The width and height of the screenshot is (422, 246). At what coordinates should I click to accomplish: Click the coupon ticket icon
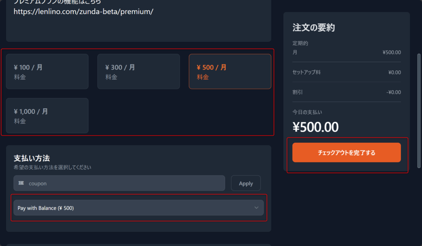(21, 183)
